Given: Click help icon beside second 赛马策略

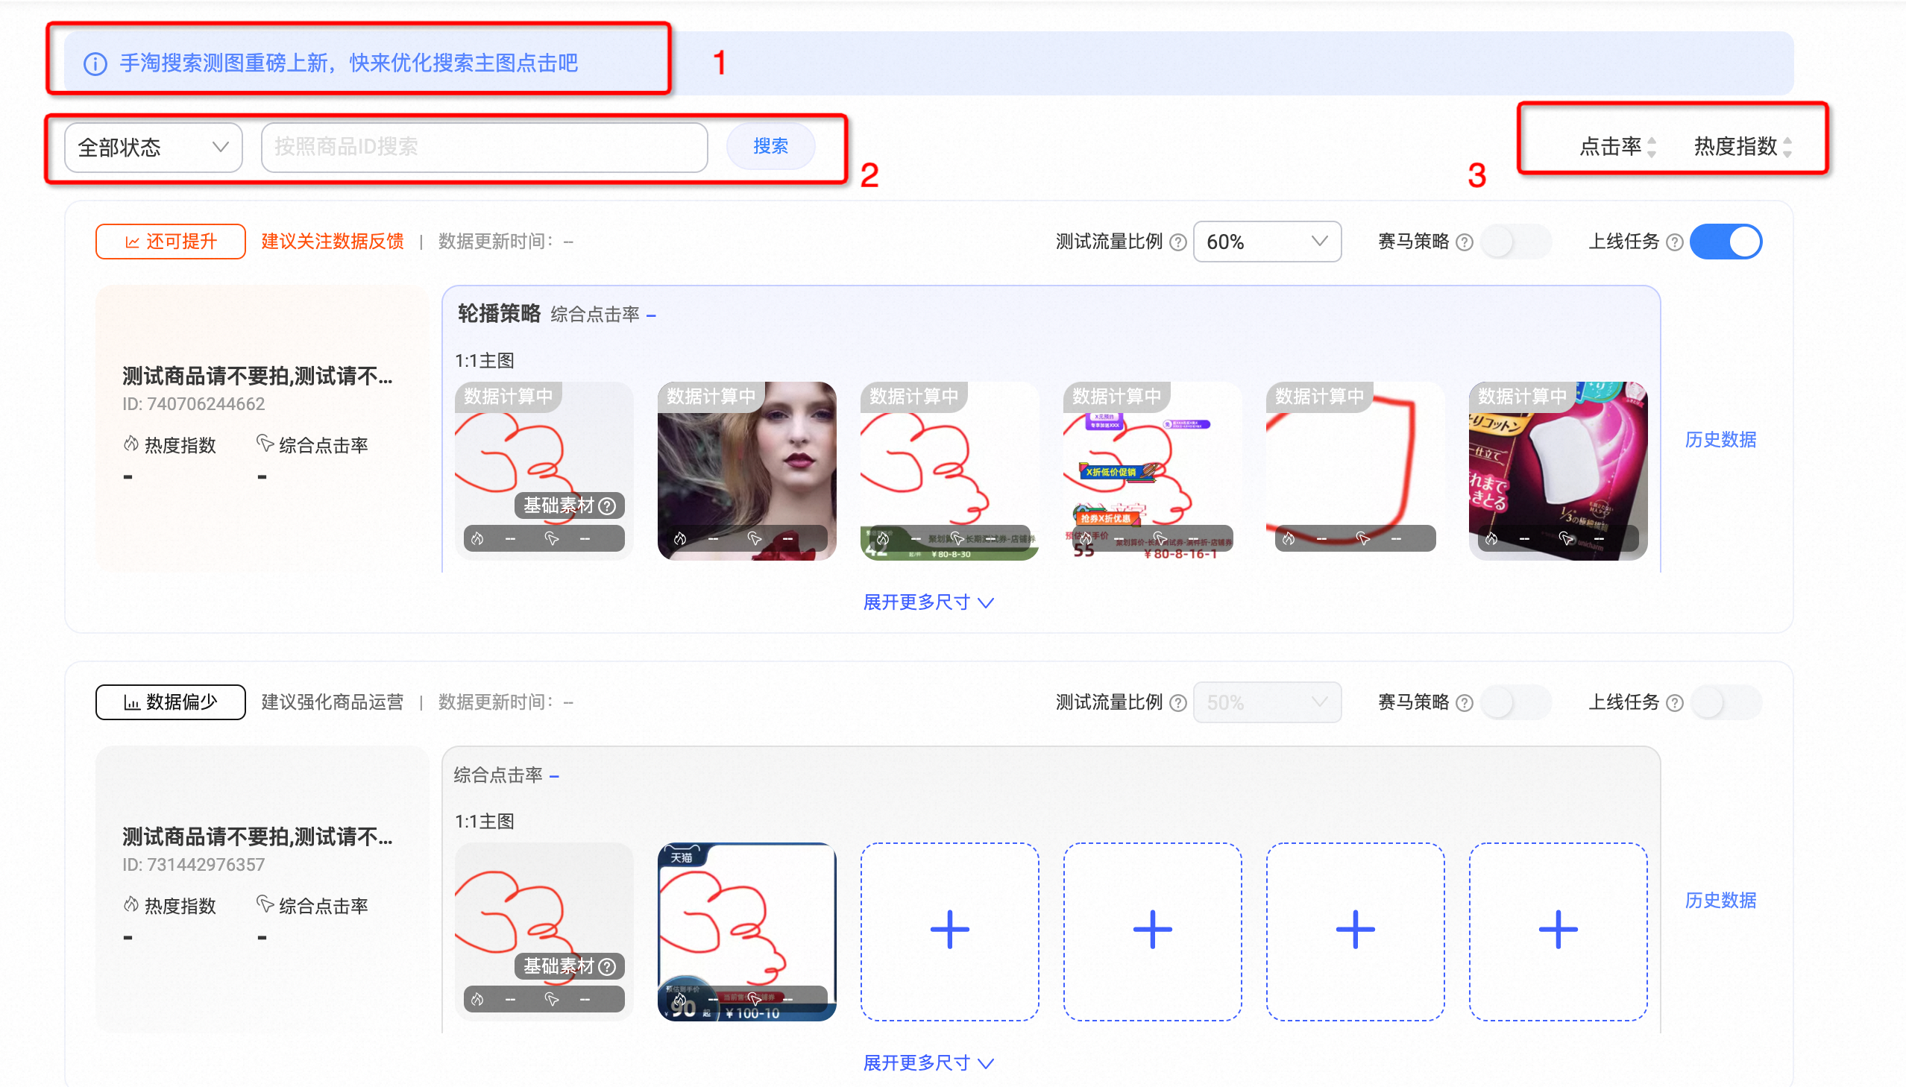Looking at the screenshot, I should [1465, 702].
